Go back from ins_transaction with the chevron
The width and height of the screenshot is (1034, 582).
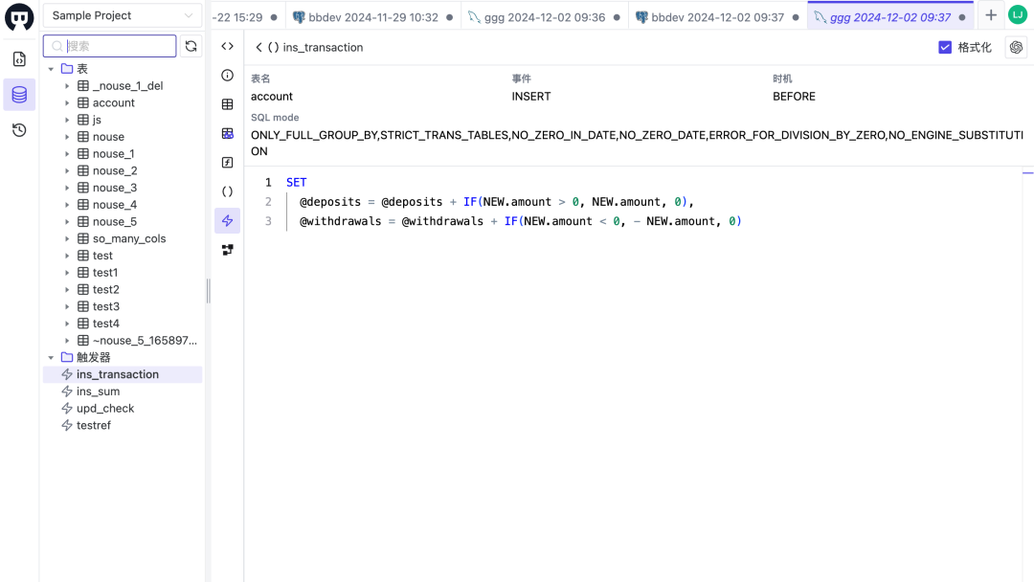258,48
